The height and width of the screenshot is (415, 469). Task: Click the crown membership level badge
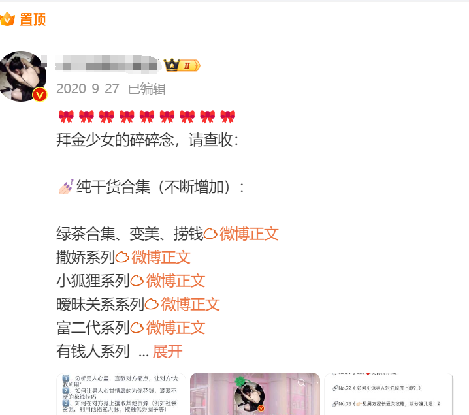point(182,65)
